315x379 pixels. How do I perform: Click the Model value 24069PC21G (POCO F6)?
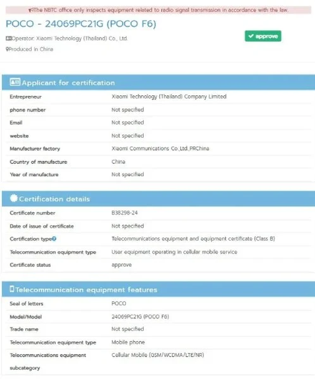(140, 316)
